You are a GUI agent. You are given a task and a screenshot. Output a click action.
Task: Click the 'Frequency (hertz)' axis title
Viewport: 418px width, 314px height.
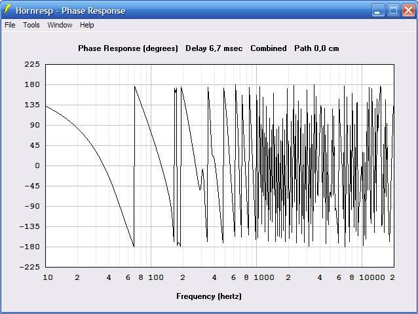coord(209,296)
